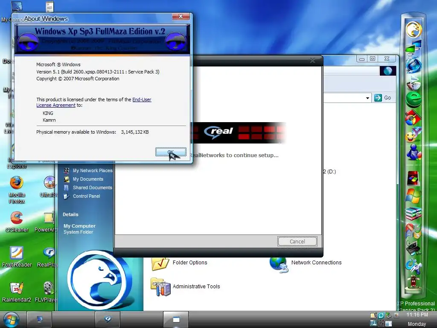This screenshot has width=437, height=328.
Task: Click the gold eagle icon atop dock
Action: pyautogui.click(x=414, y=29)
